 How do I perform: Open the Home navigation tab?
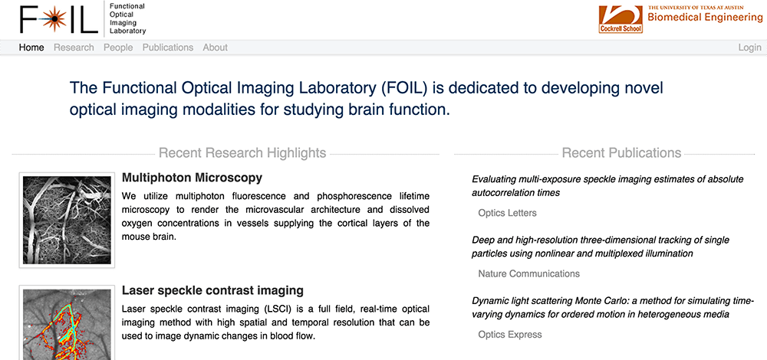coord(31,47)
